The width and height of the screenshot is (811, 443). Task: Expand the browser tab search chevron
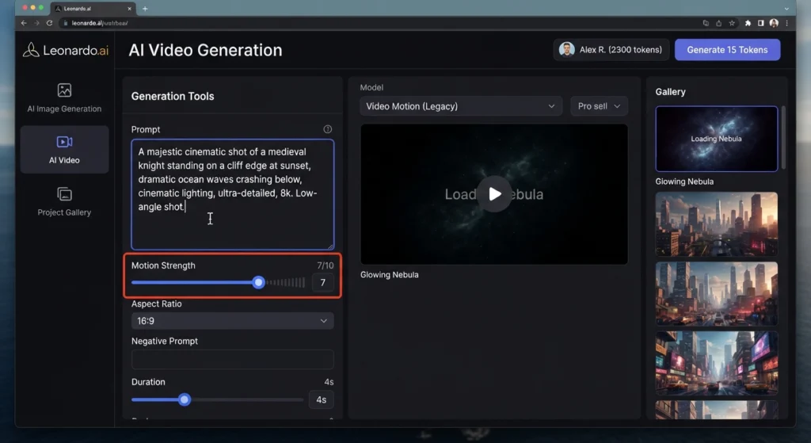pyautogui.click(x=786, y=8)
